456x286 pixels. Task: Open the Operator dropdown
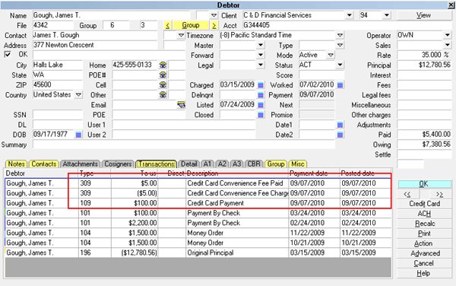click(x=448, y=35)
